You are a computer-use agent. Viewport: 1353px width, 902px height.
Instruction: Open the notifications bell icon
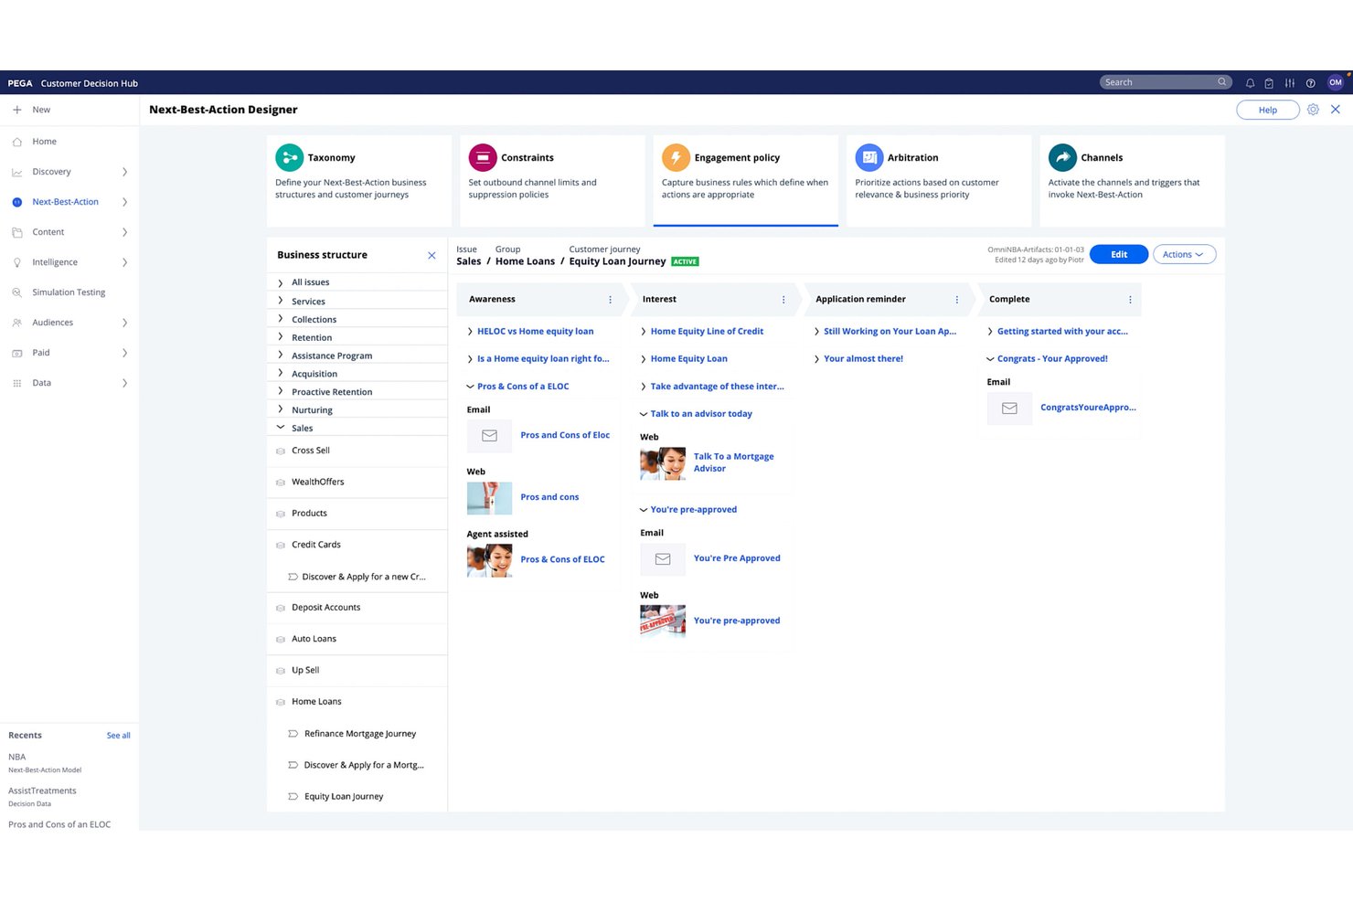tap(1250, 83)
